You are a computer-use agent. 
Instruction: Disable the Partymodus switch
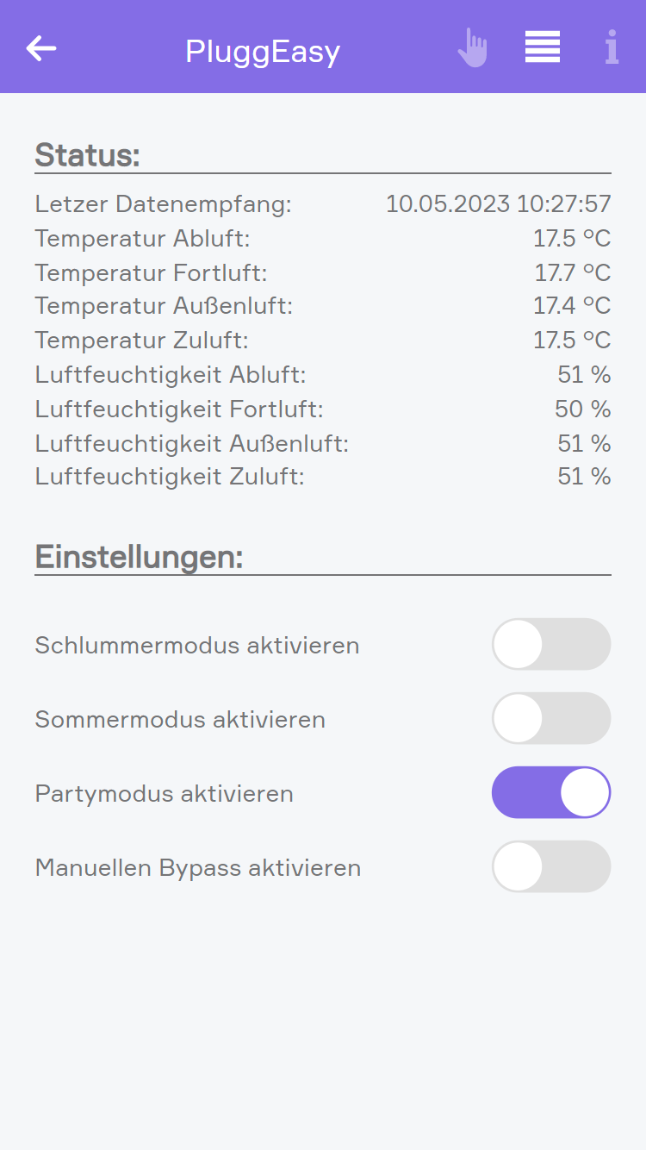click(550, 792)
